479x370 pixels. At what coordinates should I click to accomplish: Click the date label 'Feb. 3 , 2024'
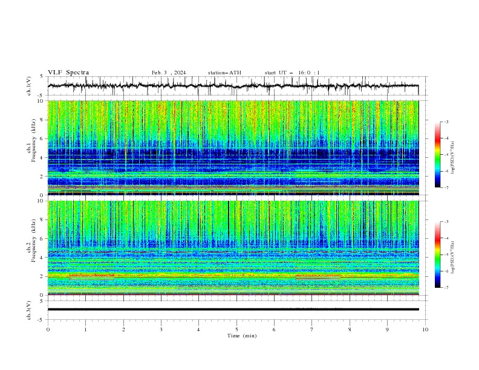coord(169,73)
